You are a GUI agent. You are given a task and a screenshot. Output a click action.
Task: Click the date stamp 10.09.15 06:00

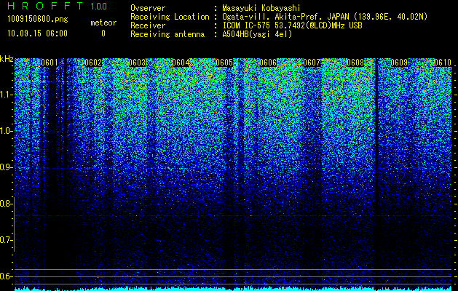[x=37, y=33]
